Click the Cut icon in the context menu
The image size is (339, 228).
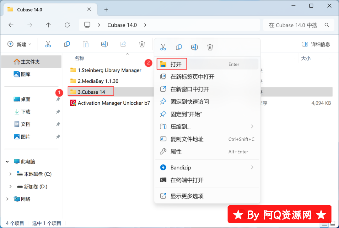point(163,47)
